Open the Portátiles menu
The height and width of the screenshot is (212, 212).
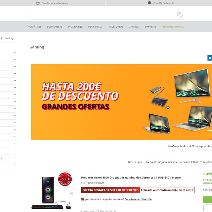[x=35, y=26]
